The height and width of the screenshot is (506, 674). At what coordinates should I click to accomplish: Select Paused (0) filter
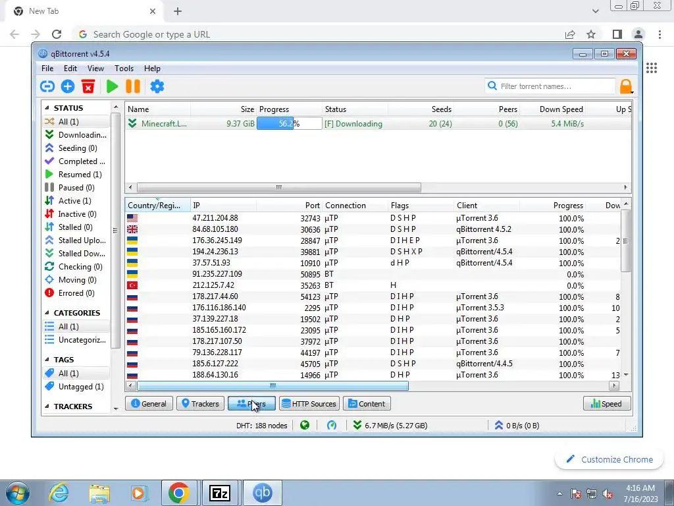pyautogui.click(x=76, y=188)
